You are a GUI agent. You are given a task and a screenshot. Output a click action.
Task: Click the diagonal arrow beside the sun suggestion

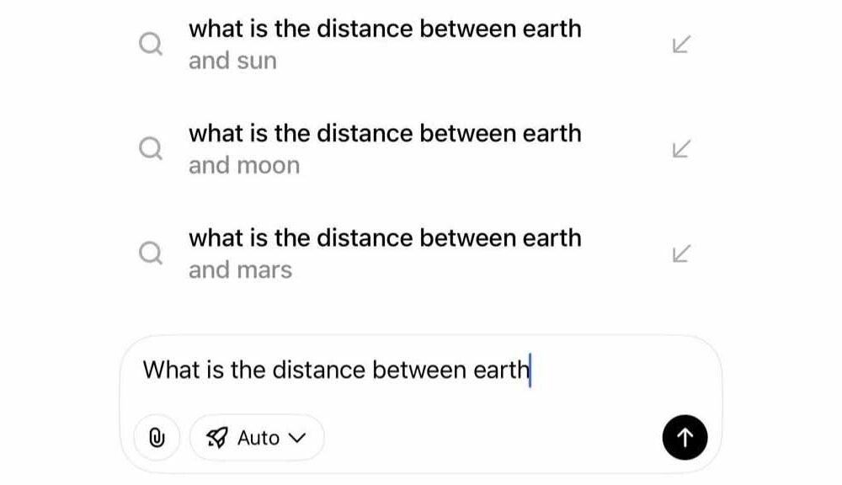click(x=680, y=44)
